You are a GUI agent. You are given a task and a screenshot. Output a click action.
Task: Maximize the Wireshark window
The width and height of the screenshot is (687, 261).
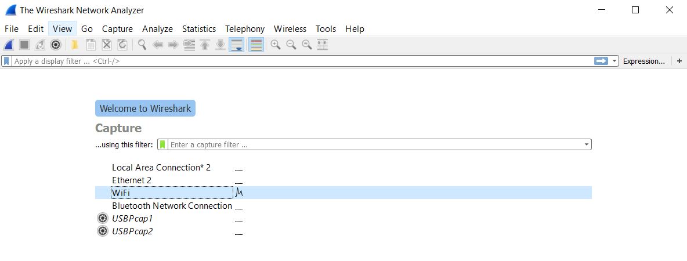point(635,10)
